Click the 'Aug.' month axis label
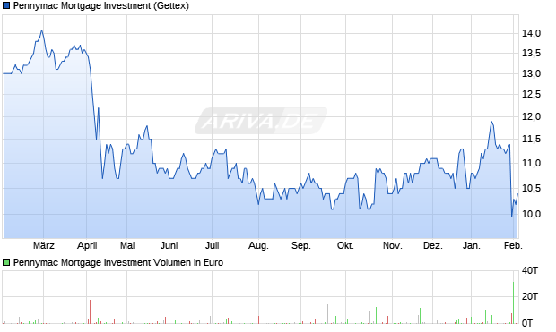This screenshot has width=556, height=332. click(258, 245)
